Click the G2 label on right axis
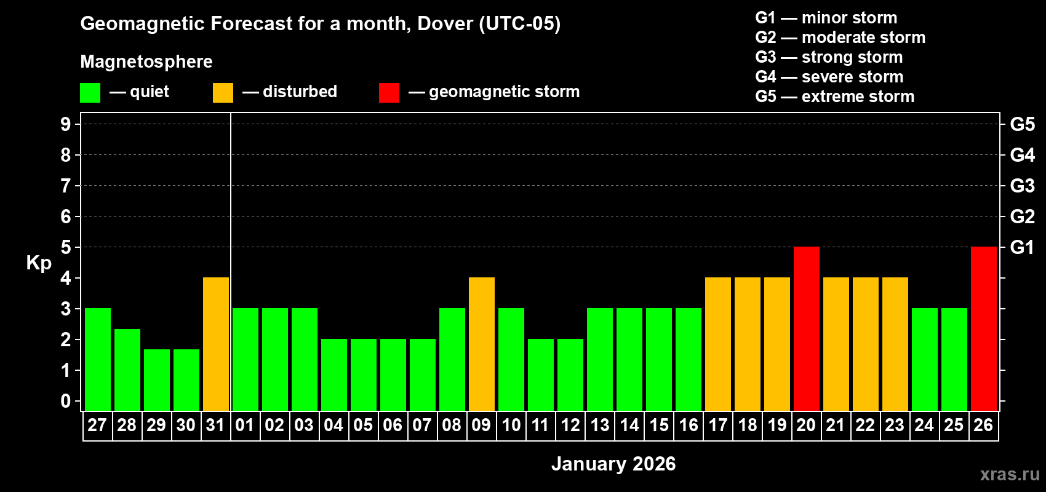The width and height of the screenshot is (1046, 492). tap(1022, 216)
